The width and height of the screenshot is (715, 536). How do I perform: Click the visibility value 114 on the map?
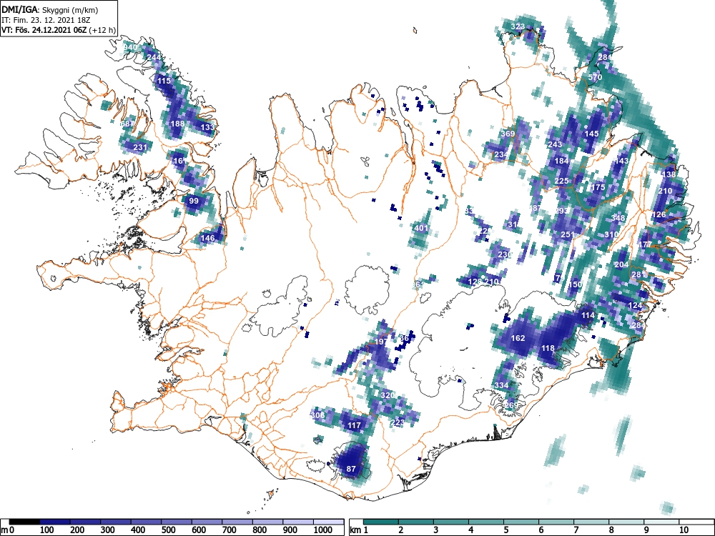(588, 315)
